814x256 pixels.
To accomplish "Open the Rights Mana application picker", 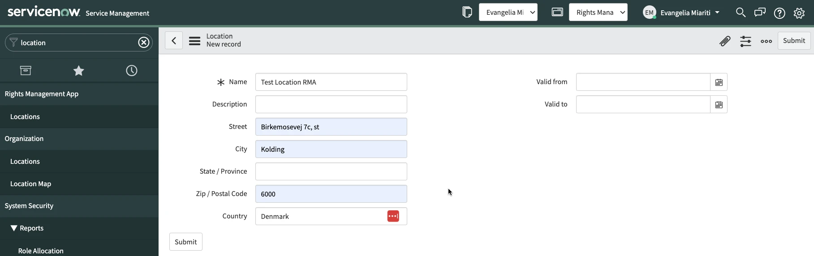I will click(x=598, y=13).
